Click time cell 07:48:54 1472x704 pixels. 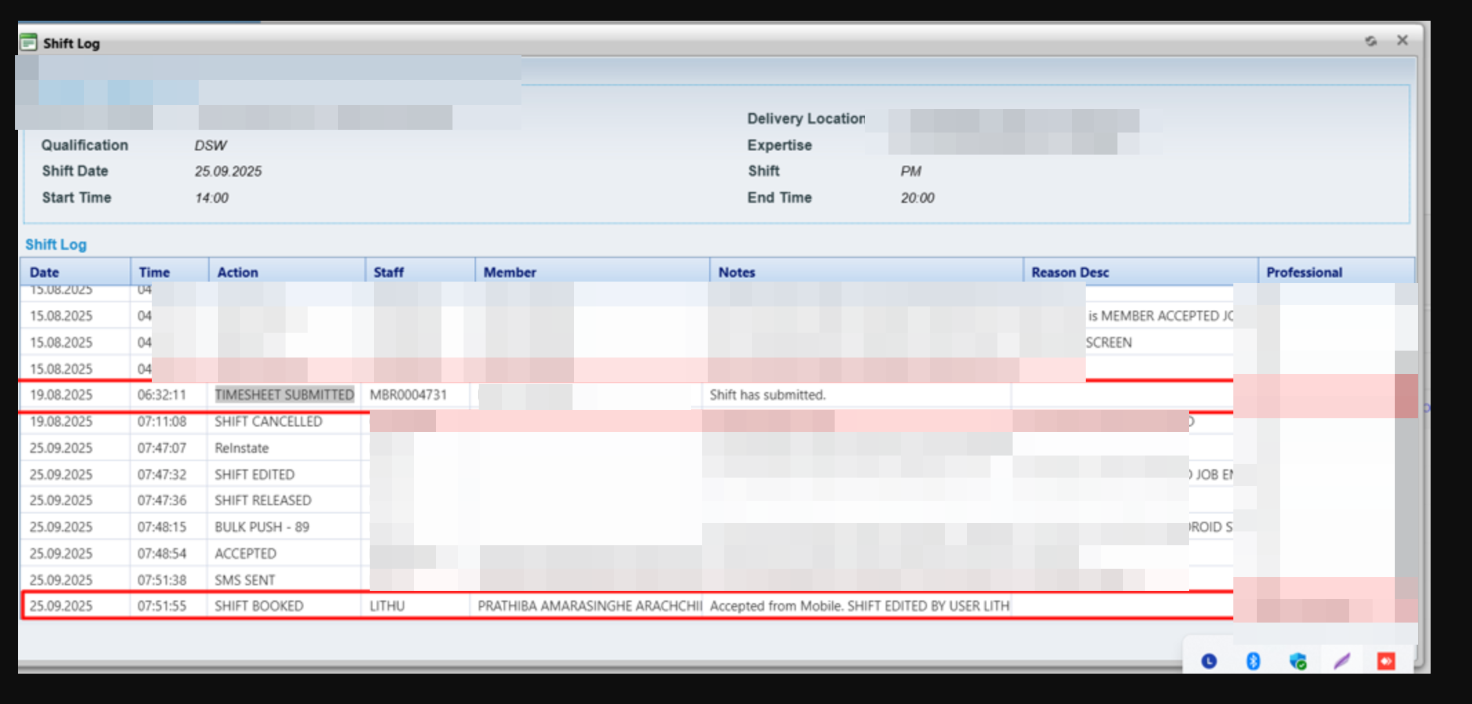tap(161, 554)
